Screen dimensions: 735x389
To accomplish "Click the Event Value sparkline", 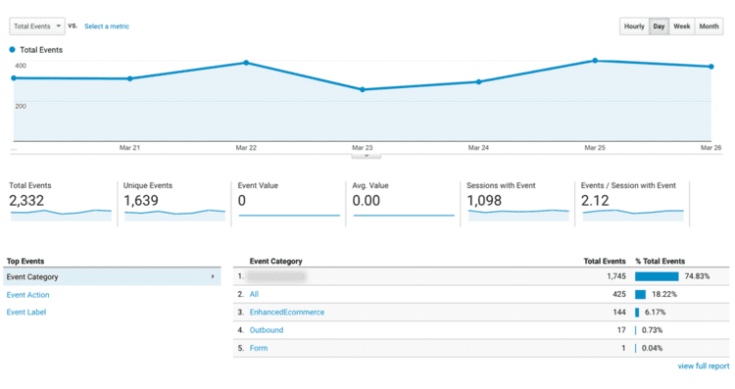I will [x=289, y=216].
